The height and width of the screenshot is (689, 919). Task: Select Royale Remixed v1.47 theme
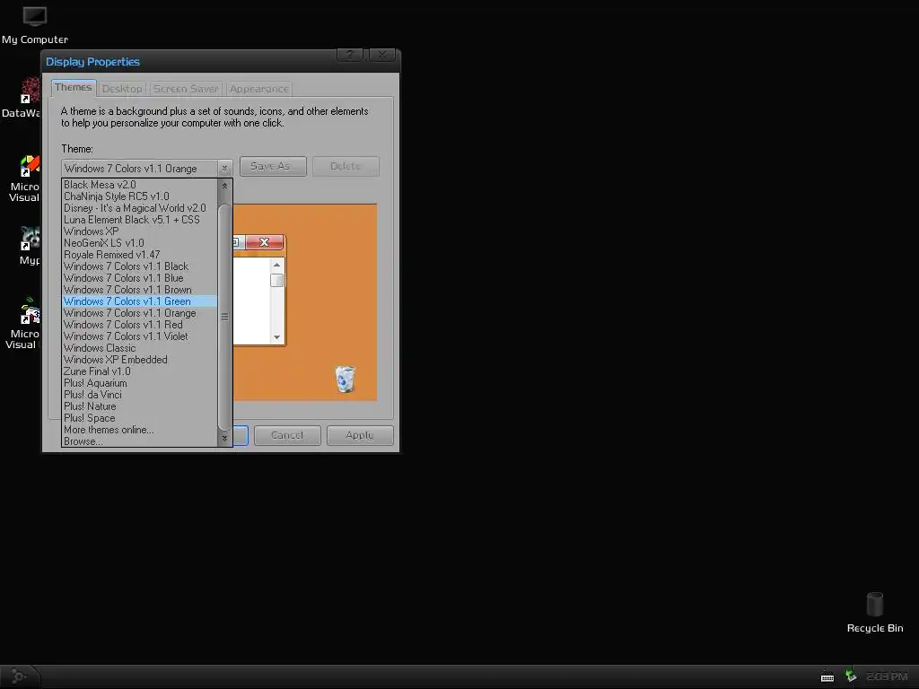tap(139, 255)
